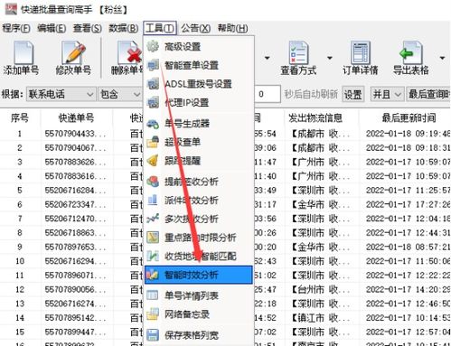Click bar chart icon beside 派件时效分析
The image size is (451, 346).
[153, 200]
